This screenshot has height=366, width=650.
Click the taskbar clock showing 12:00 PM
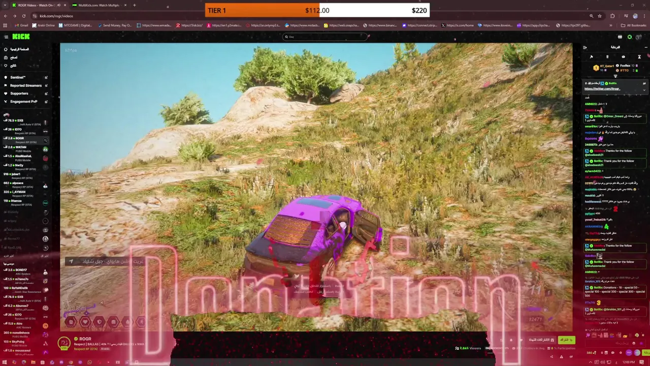[x=629, y=362]
